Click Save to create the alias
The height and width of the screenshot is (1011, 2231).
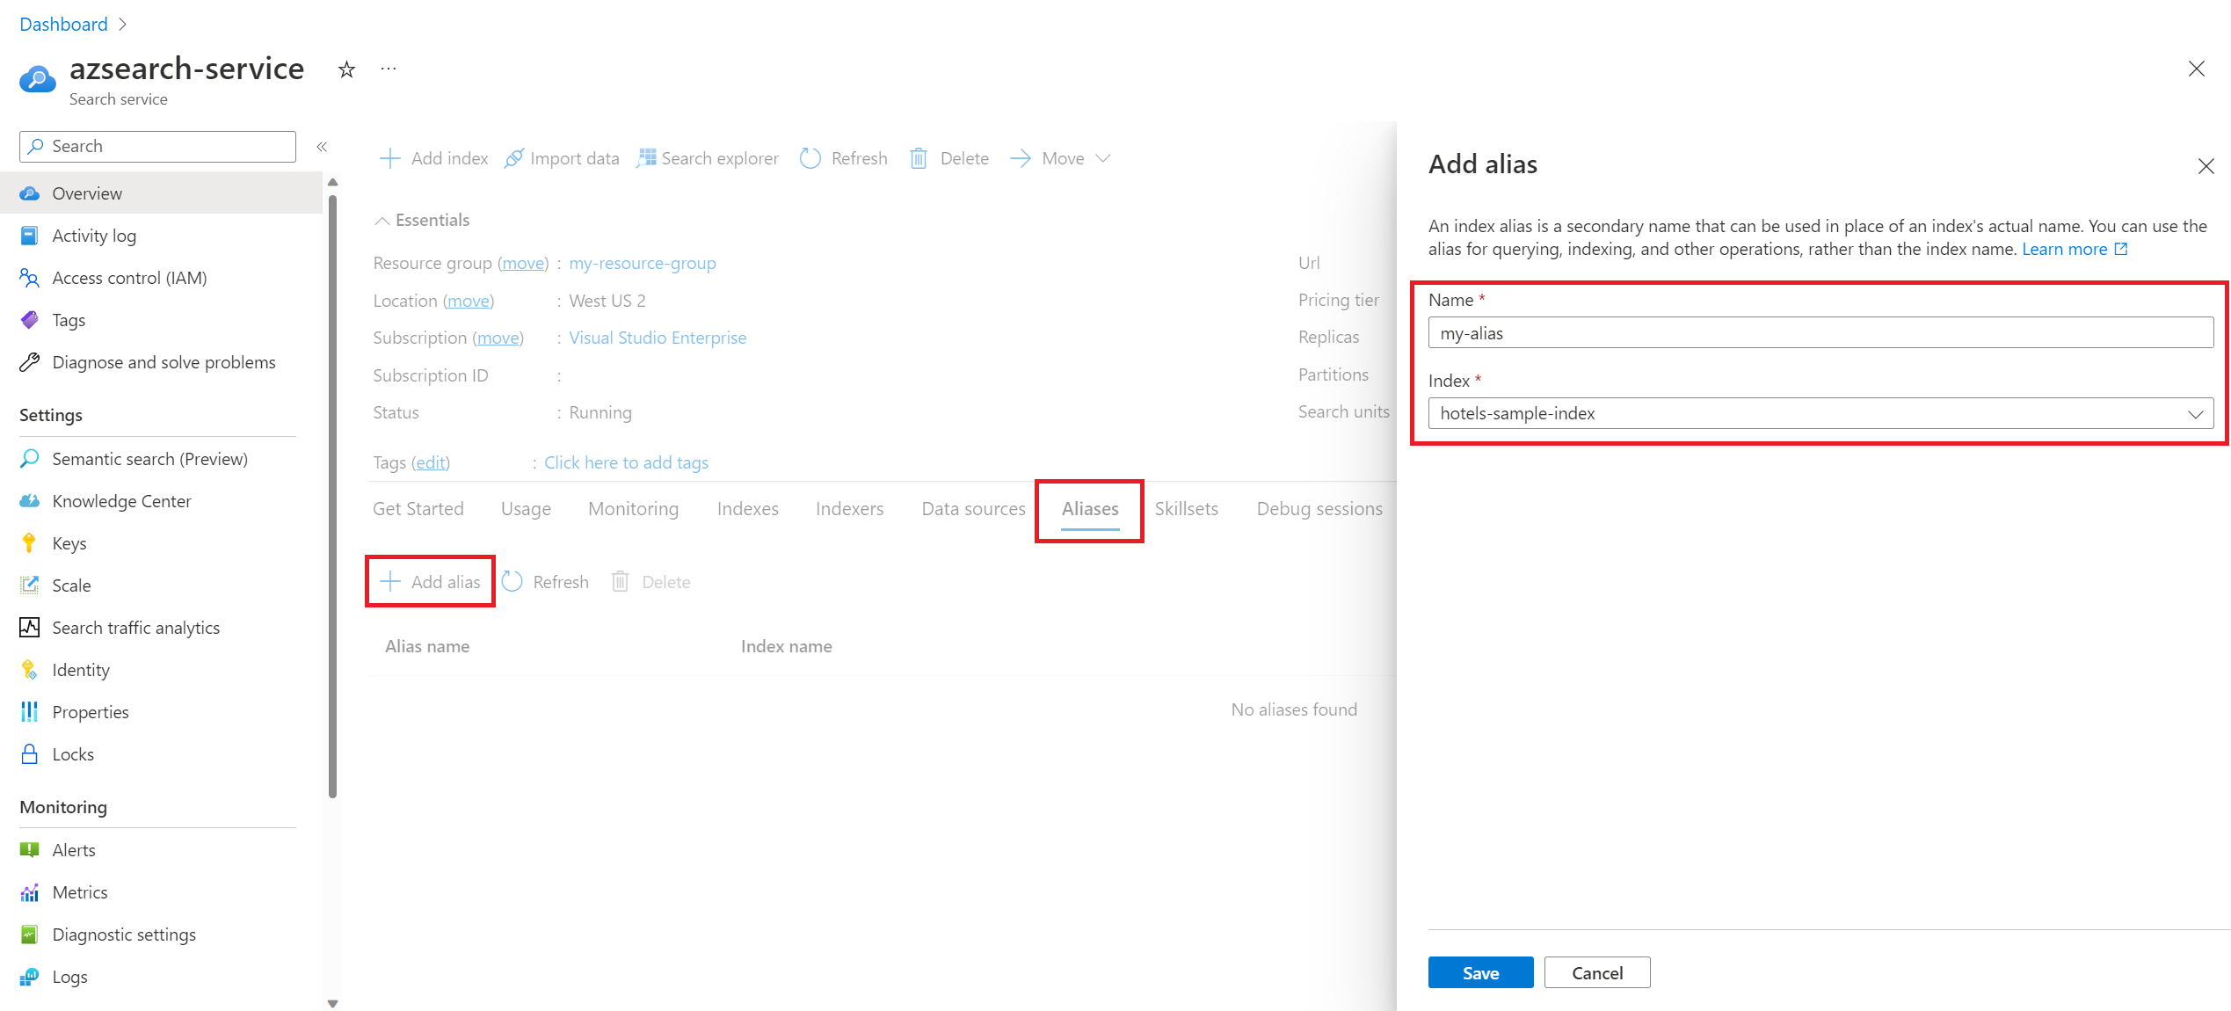[x=1479, y=972]
